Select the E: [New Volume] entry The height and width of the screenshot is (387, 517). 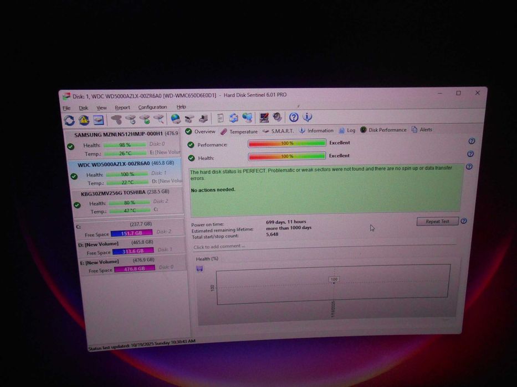132,265
